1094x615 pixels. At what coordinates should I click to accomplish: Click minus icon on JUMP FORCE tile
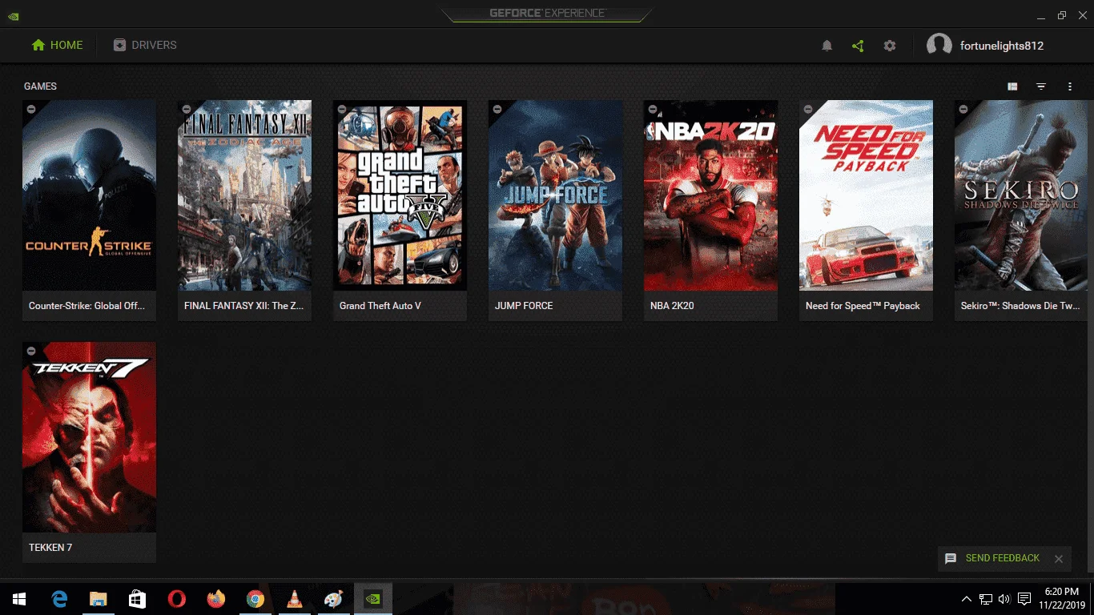pos(497,108)
